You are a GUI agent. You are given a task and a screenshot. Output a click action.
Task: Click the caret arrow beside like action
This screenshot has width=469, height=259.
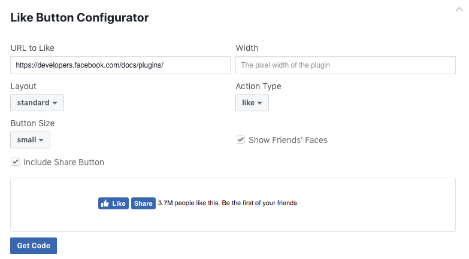[x=259, y=103]
